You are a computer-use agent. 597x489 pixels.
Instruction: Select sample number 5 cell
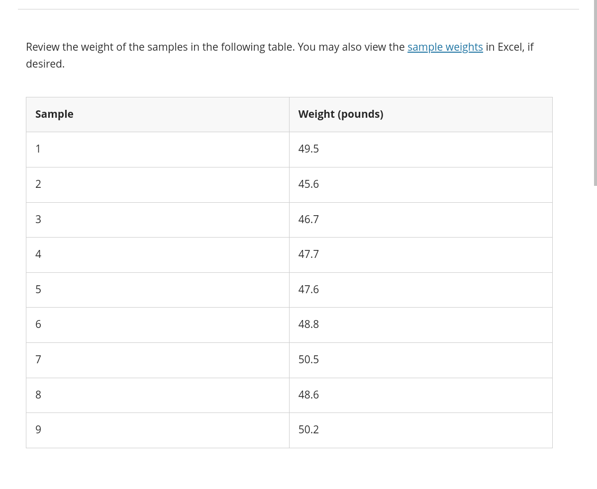click(x=158, y=290)
